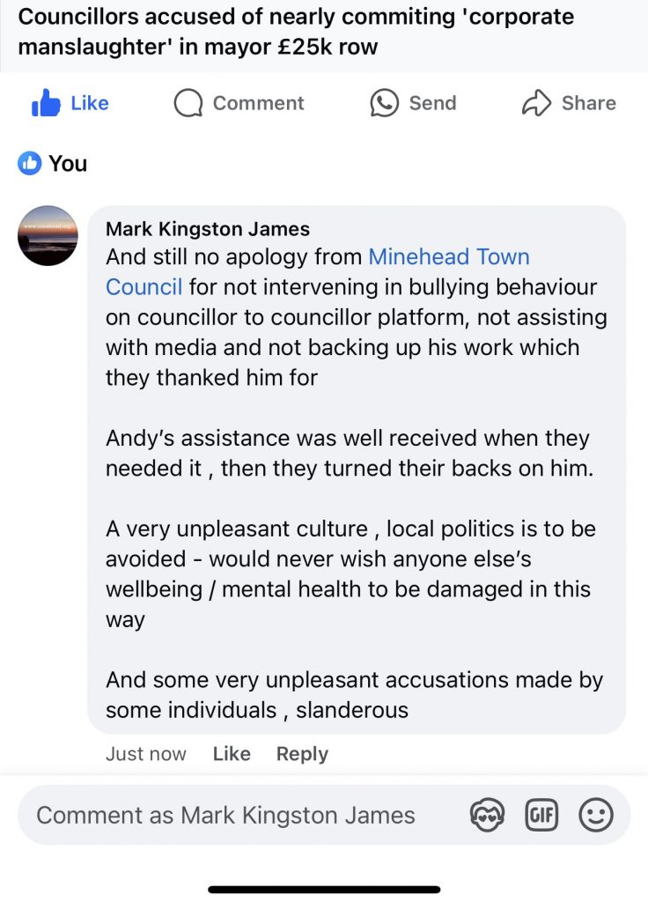
Task: Open the avatar sticker picker icon
Action: click(487, 815)
